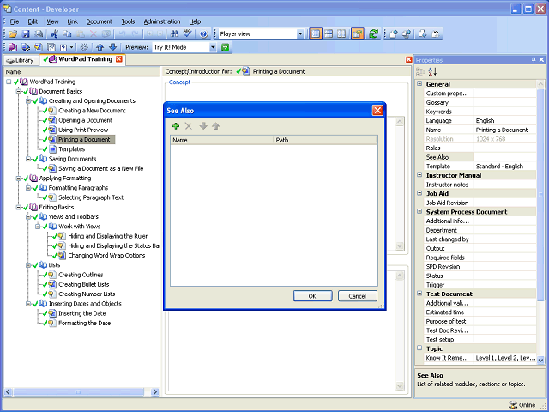549x412 pixels.
Task: Toggle the single-pane layout view button
Action: pos(316,34)
